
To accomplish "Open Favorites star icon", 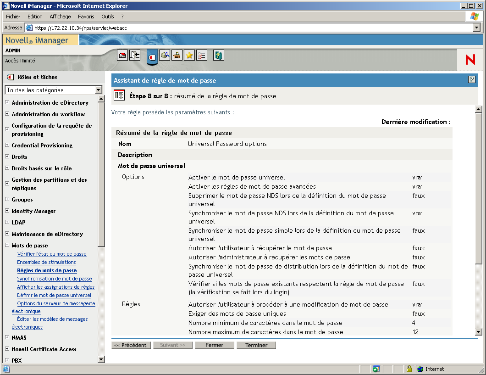I will (189, 56).
